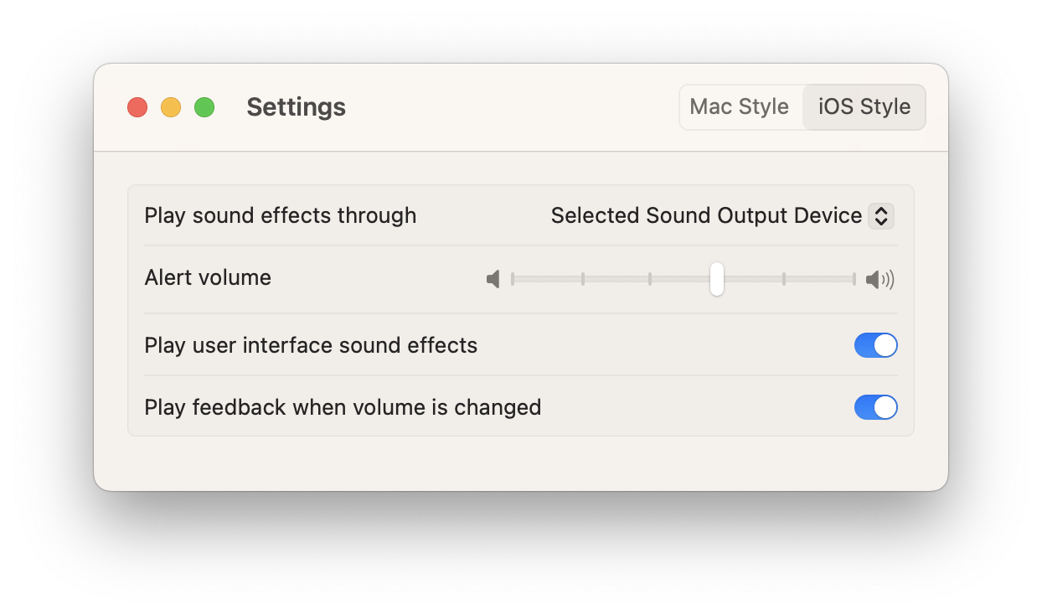
Task: Switch to the Mac Style tab
Action: (x=740, y=107)
